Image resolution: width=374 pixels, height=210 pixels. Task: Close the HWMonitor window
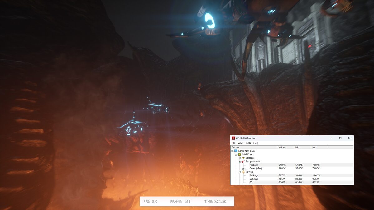[x=349, y=138]
